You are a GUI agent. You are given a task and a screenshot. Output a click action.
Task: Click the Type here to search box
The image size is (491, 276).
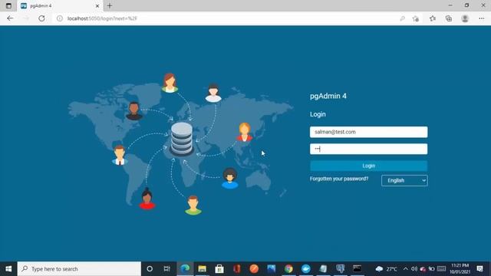tap(79, 269)
